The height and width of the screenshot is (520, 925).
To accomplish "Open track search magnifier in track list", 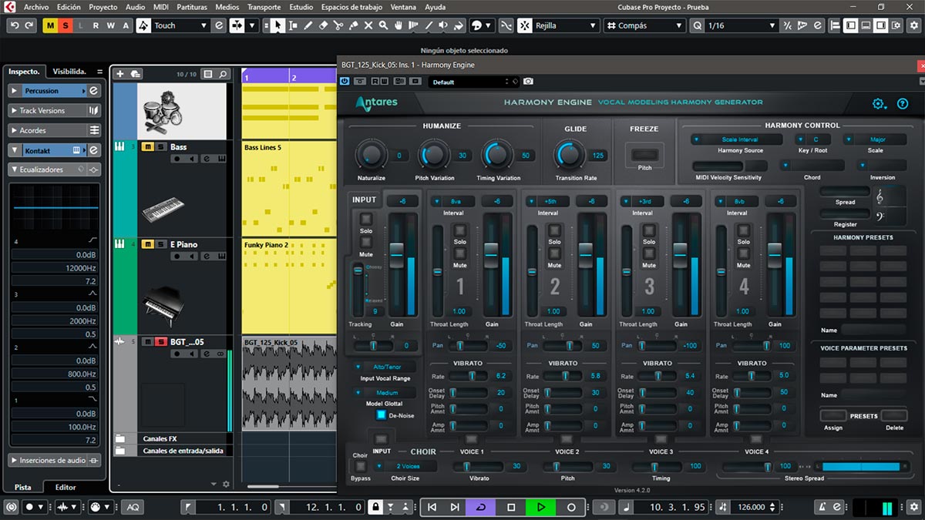I will 223,74.
